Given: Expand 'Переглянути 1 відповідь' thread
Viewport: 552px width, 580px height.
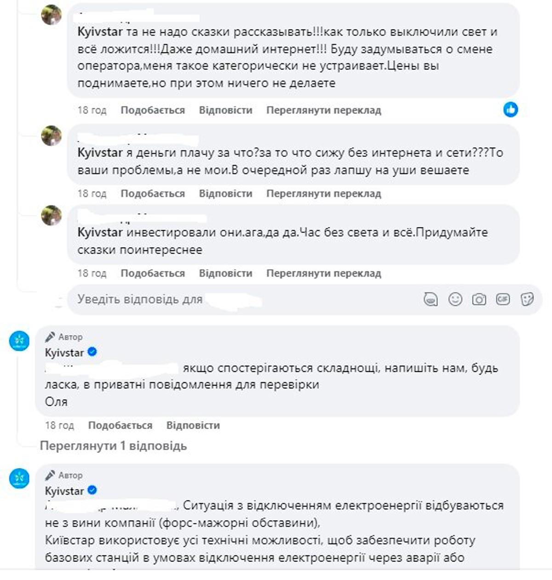Looking at the screenshot, I should (113, 446).
